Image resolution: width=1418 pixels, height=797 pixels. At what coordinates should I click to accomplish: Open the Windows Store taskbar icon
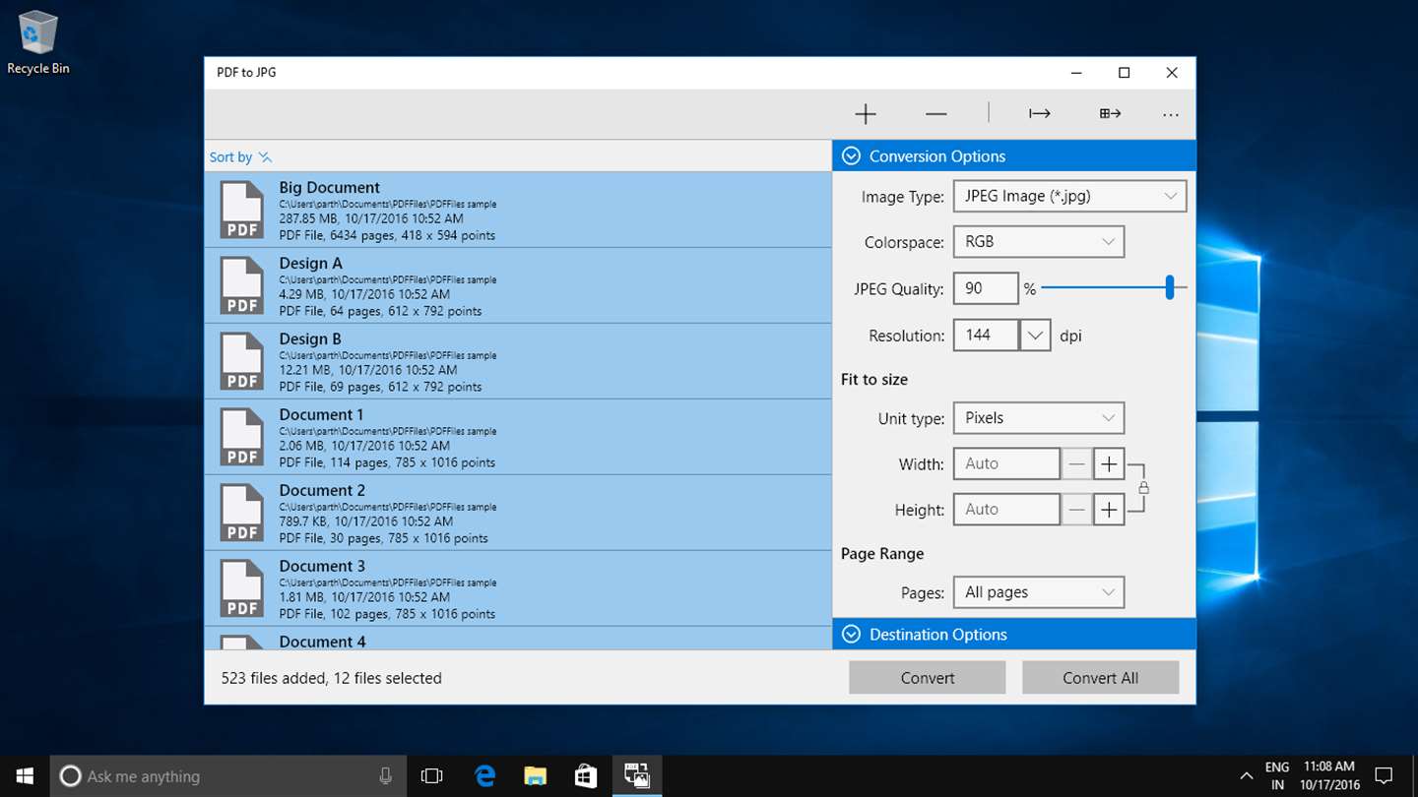click(586, 775)
